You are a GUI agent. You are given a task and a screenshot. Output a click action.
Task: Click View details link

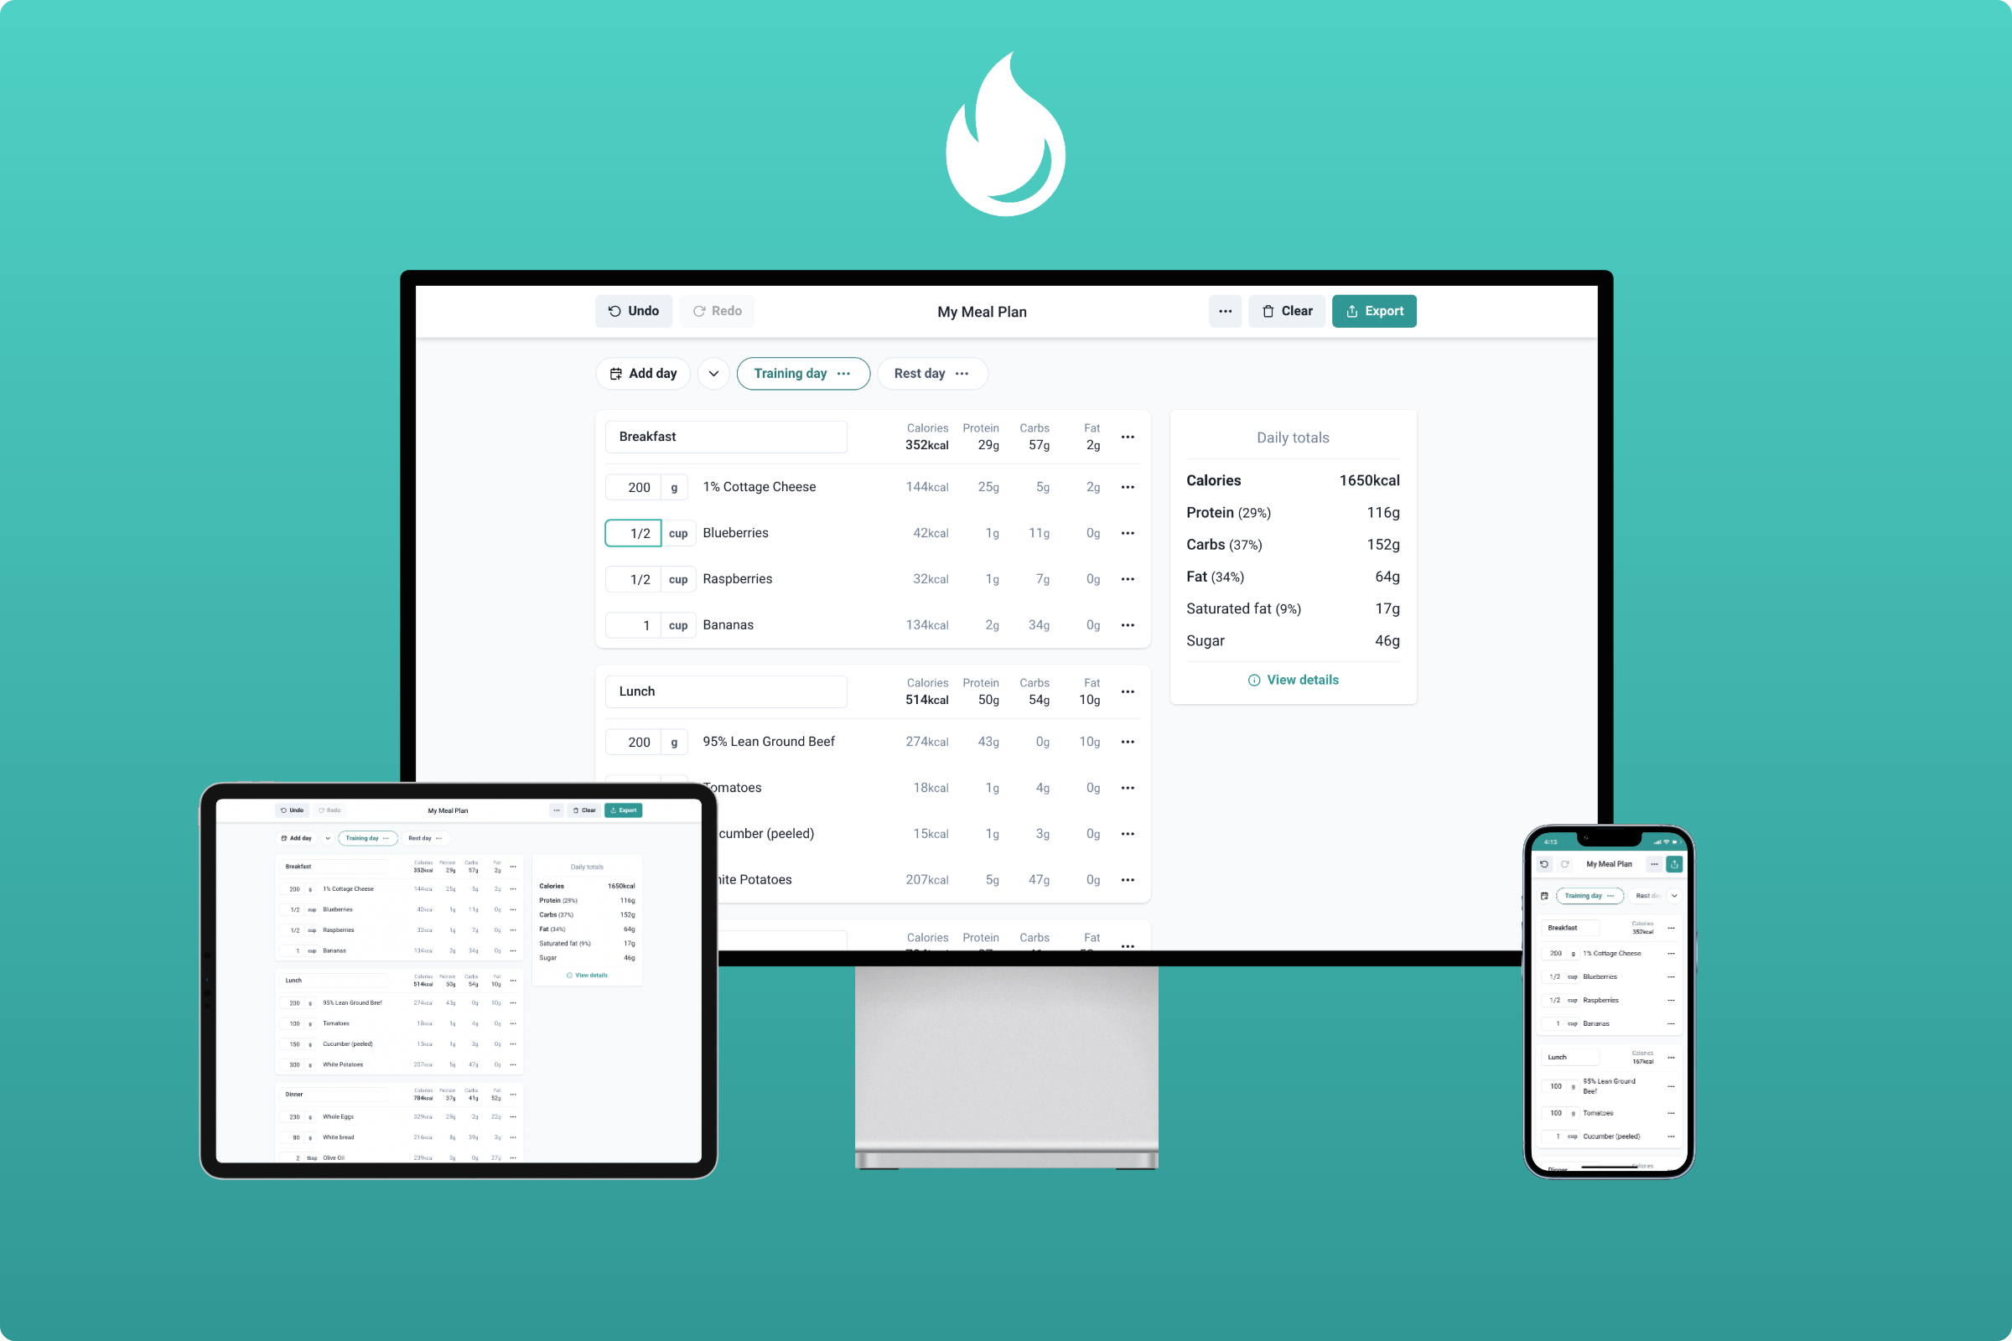[1290, 680]
